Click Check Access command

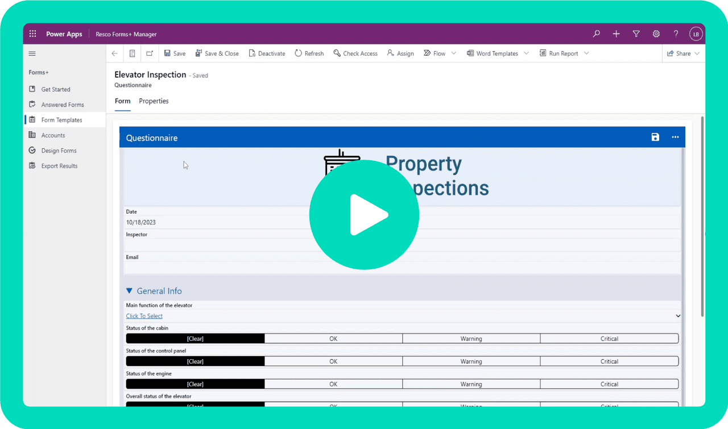[x=355, y=53]
